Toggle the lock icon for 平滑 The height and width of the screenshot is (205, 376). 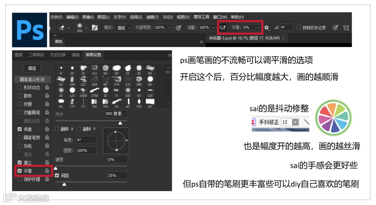[47, 171]
